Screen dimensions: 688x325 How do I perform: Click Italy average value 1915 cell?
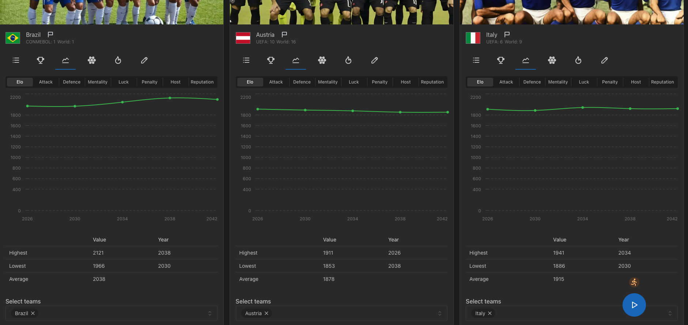559,279
